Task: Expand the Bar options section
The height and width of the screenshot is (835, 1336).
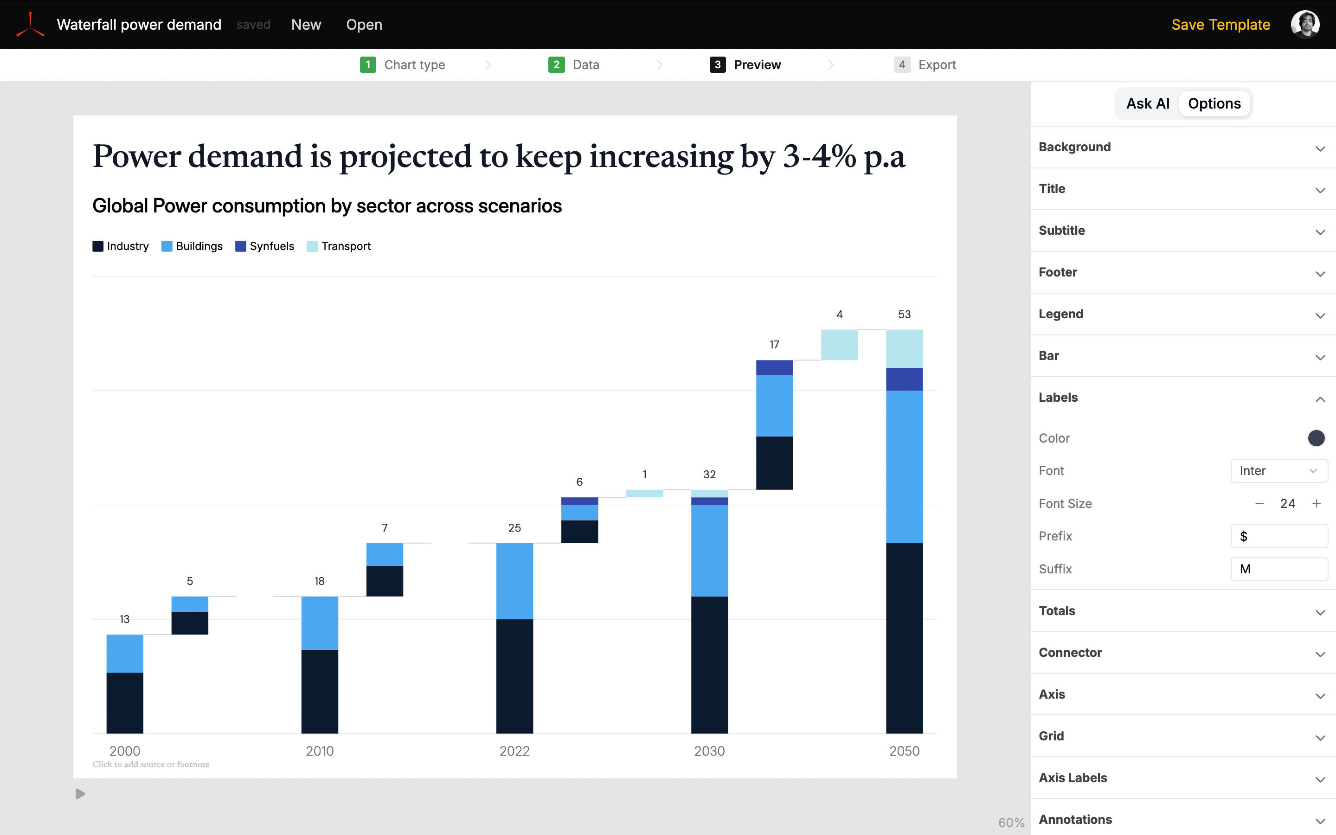Action: click(x=1183, y=356)
